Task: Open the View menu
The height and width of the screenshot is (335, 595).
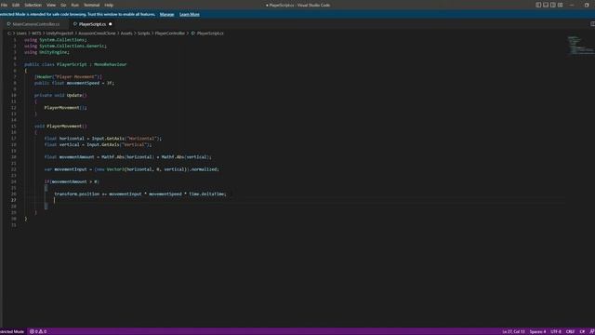Action: pyautogui.click(x=51, y=5)
